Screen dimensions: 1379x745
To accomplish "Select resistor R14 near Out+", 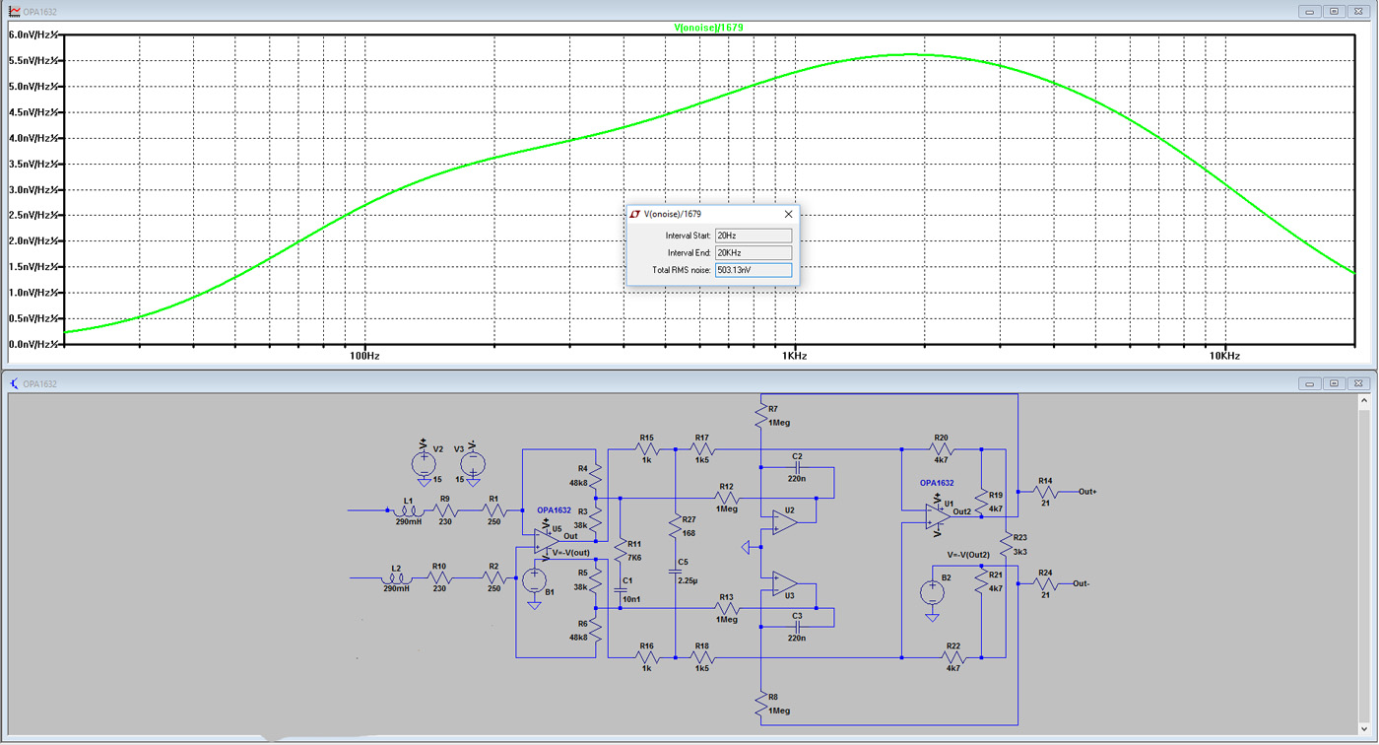I will [x=1045, y=491].
